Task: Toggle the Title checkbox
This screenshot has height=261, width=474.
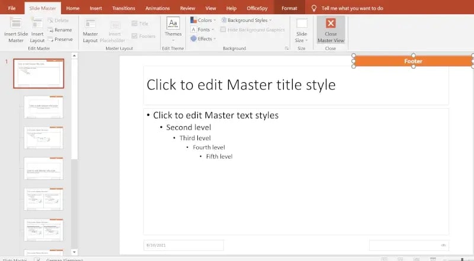Action: 134,24
